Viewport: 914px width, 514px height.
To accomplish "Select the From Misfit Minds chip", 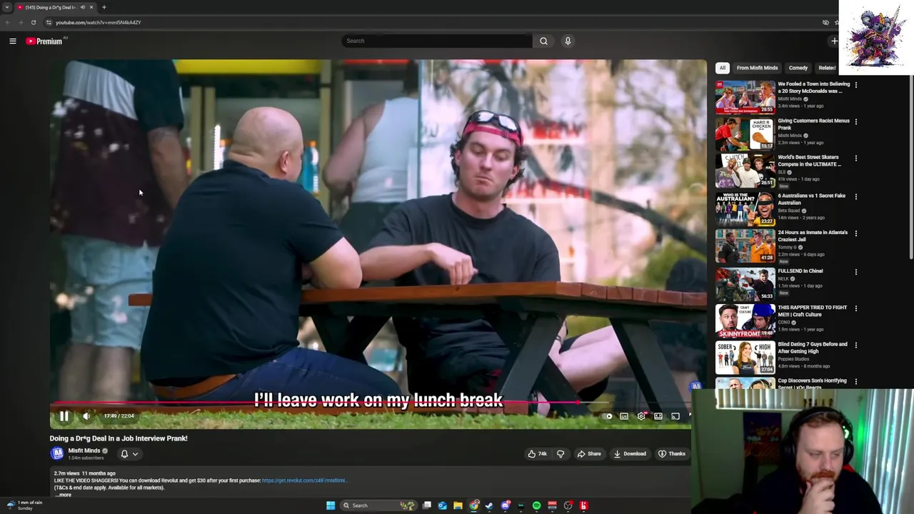I will pyautogui.click(x=757, y=68).
